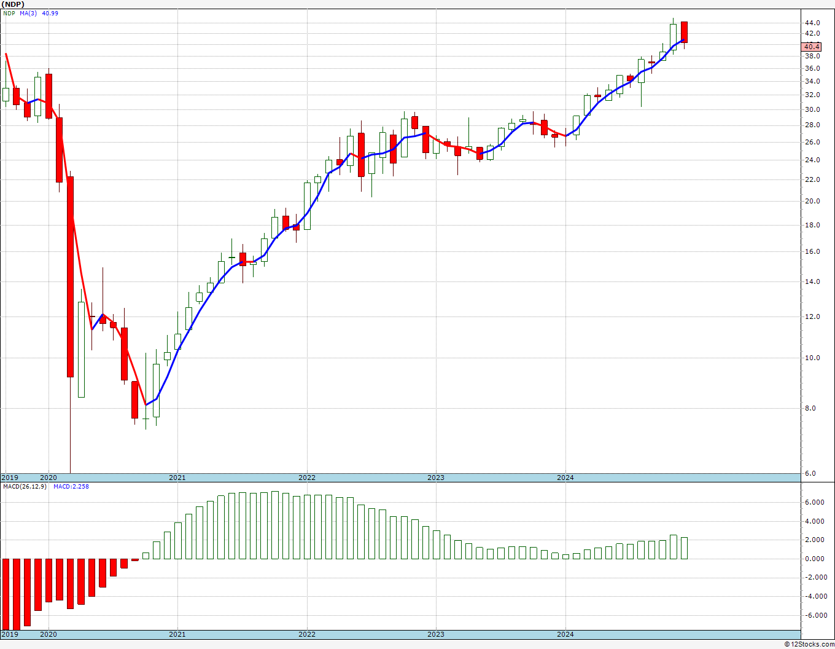Select the 24.0 price axis label

coord(812,160)
